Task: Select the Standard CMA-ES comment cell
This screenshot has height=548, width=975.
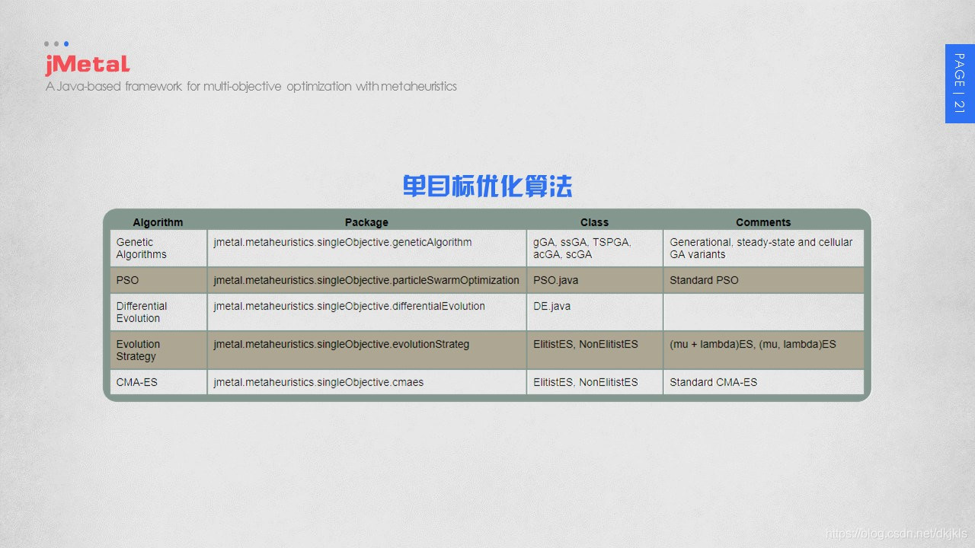Action: 763,382
